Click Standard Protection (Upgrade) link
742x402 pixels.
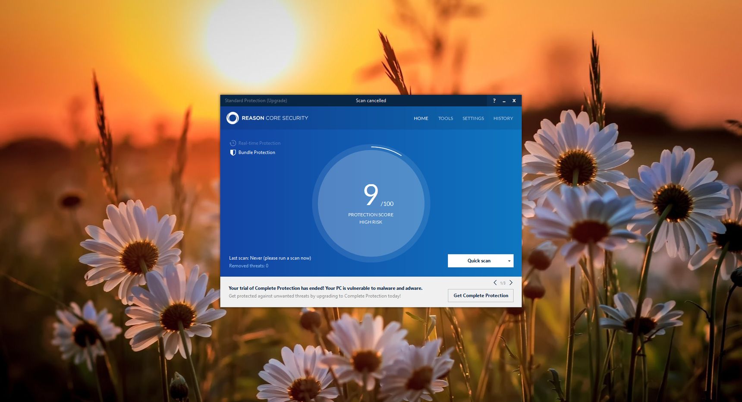256,101
